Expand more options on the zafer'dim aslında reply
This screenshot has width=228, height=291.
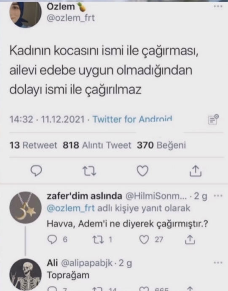(218, 196)
